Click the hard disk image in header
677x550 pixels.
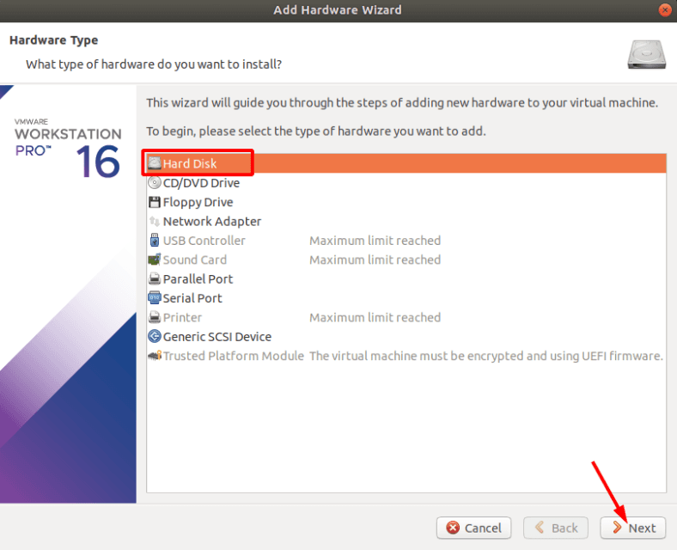[646, 54]
